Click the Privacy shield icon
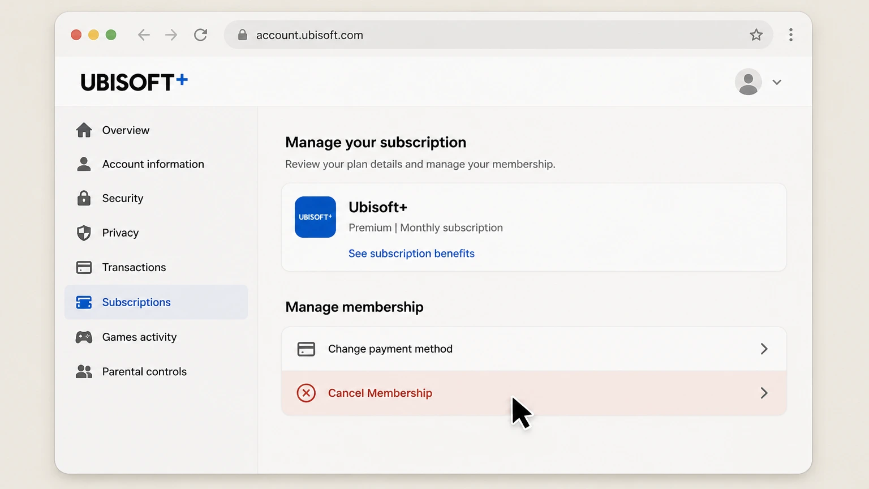The height and width of the screenshot is (489, 869). 84,233
